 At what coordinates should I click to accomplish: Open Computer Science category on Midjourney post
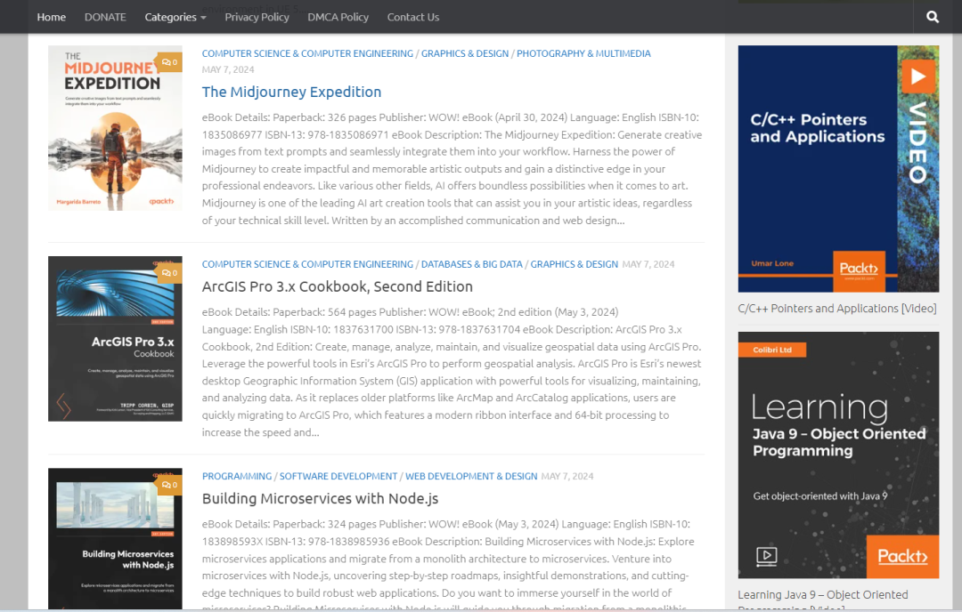307,53
